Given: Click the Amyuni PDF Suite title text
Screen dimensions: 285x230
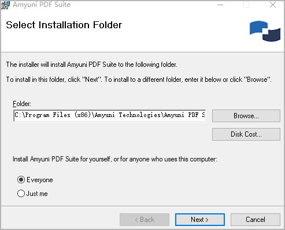Looking at the screenshot, I should [42, 5].
